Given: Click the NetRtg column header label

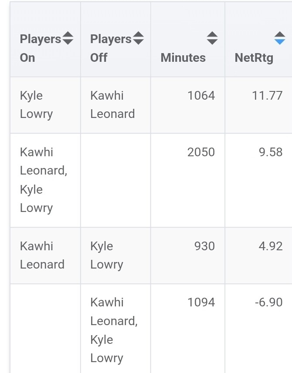Looking at the screenshot, I should pos(254,57).
